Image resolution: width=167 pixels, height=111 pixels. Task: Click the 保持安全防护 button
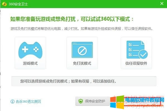[x=93, y=101]
